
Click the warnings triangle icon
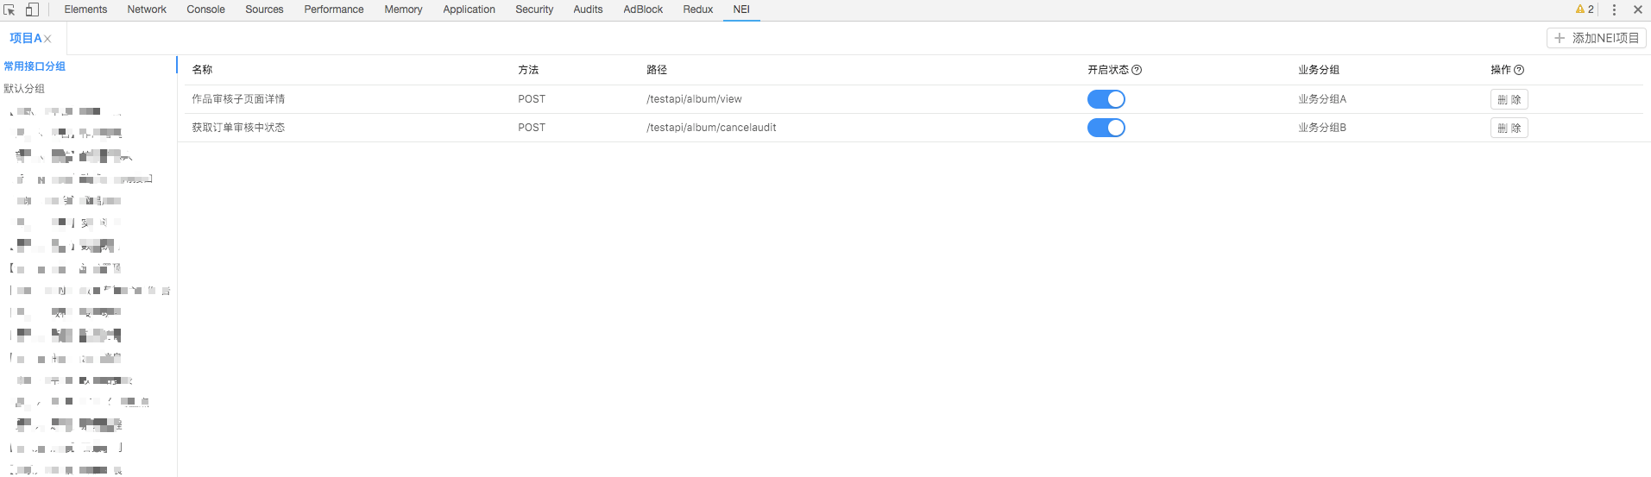(1580, 9)
